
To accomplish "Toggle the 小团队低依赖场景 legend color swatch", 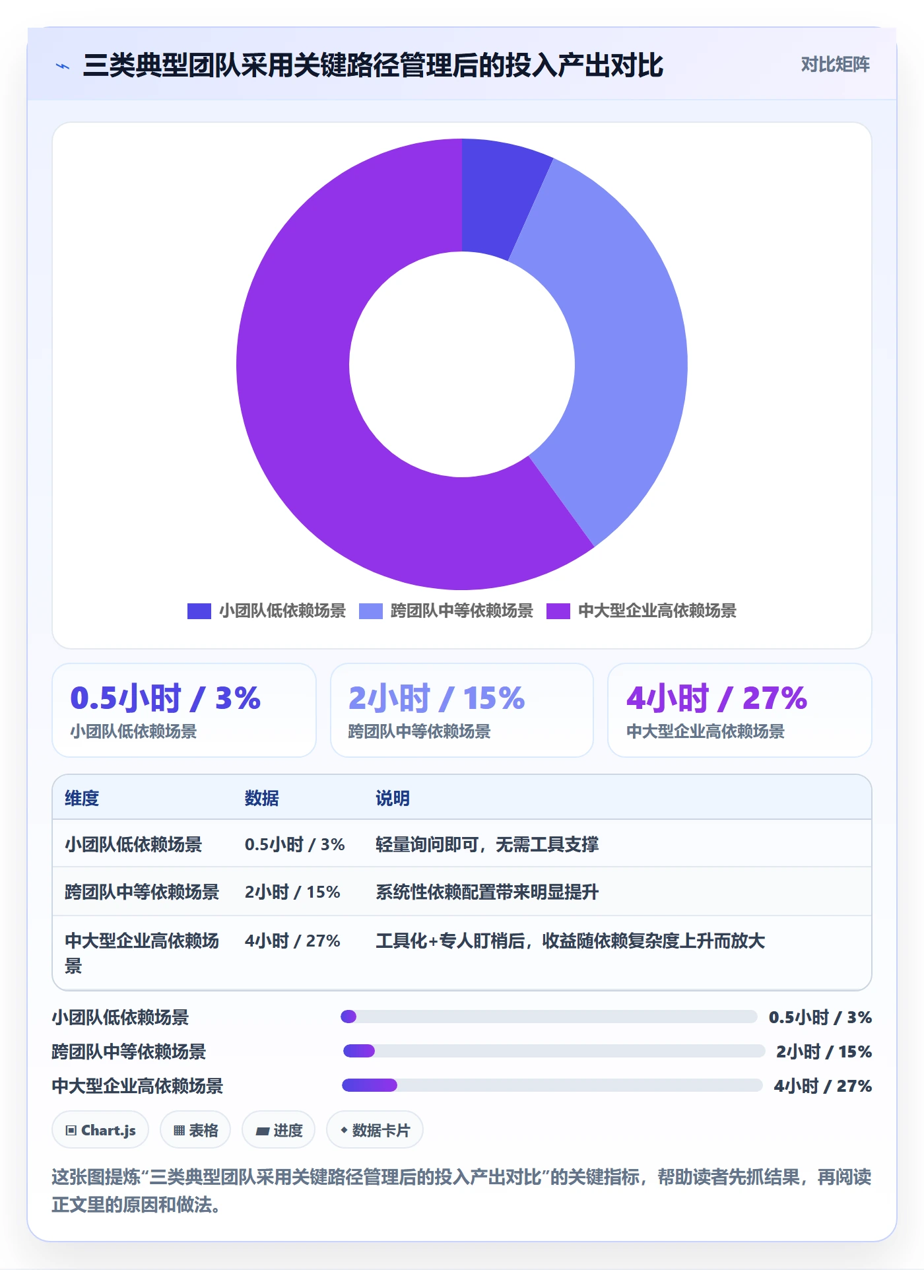I will (x=199, y=611).
